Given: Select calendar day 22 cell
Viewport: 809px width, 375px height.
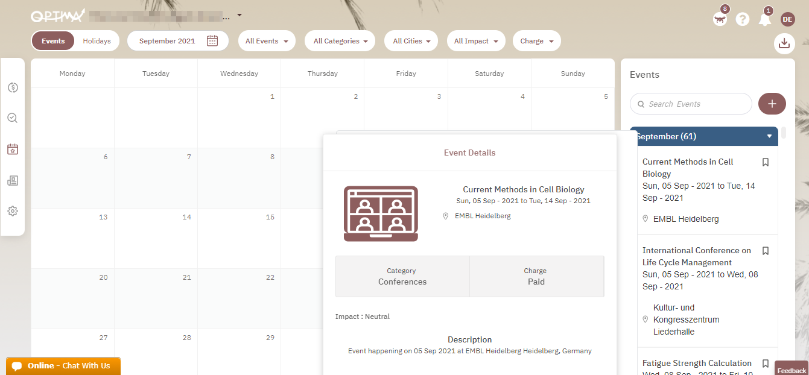Looking at the screenshot, I should tap(239, 298).
